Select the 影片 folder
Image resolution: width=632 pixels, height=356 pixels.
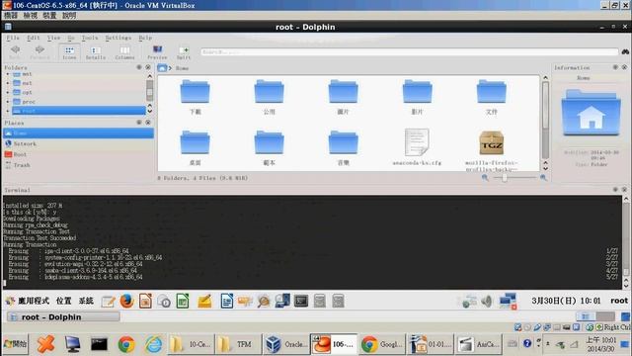(417, 97)
